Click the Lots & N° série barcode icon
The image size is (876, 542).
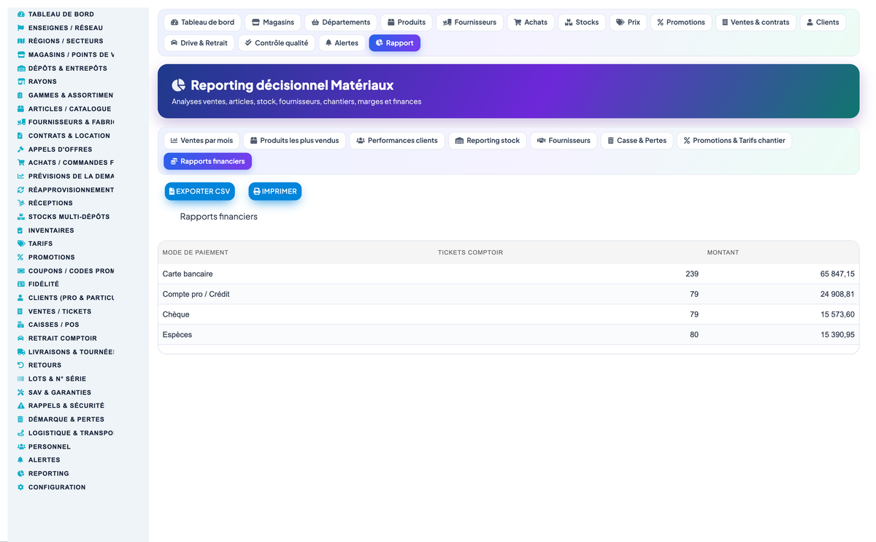tap(20, 379)
